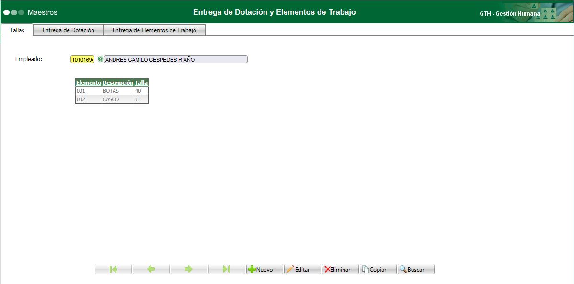Select the Tallas tab

[x=17, y=30]
